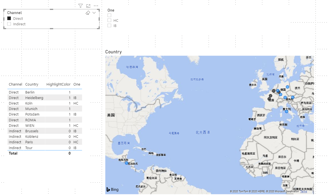Sort table by the One column header
Viewport: 329px width, 195px height.
[x=77, y=84]
